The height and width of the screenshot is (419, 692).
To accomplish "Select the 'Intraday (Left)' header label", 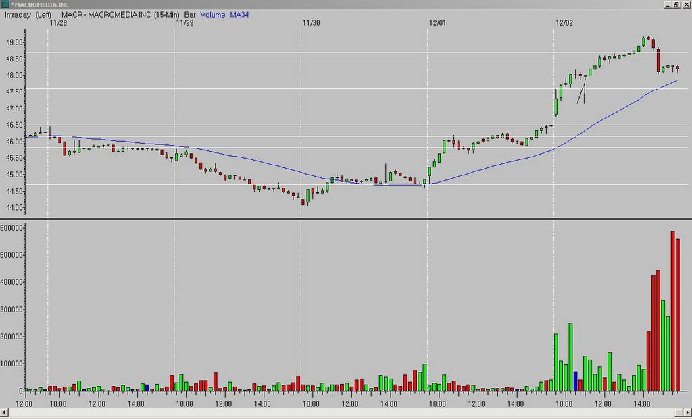I will [x=28, y=15].
